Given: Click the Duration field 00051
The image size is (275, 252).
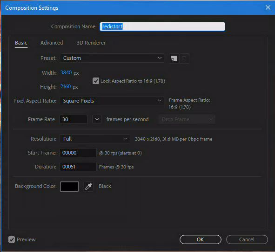Looking at the screenshot, I should 78,167.
